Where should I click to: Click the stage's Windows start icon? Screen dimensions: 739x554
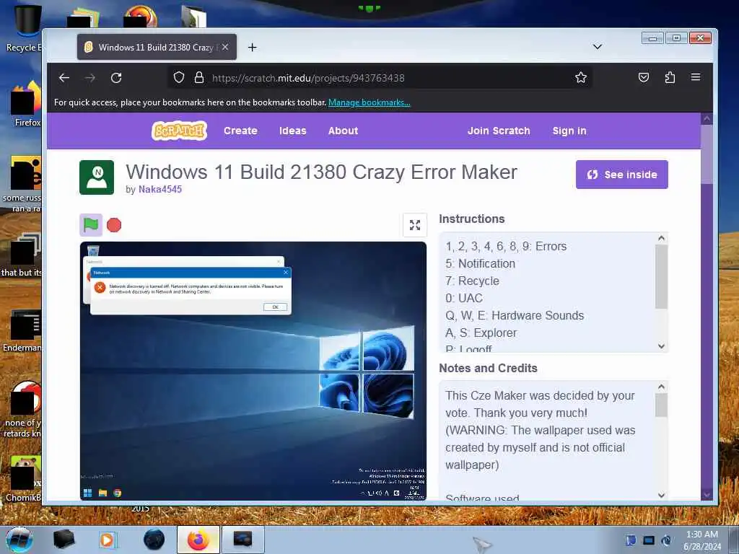(87, 493)
